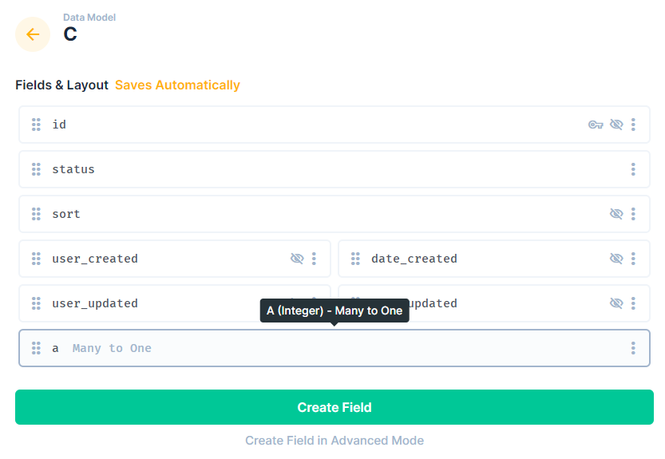
Task: Grab the drag handle of id field
Action: pos(36,125)
